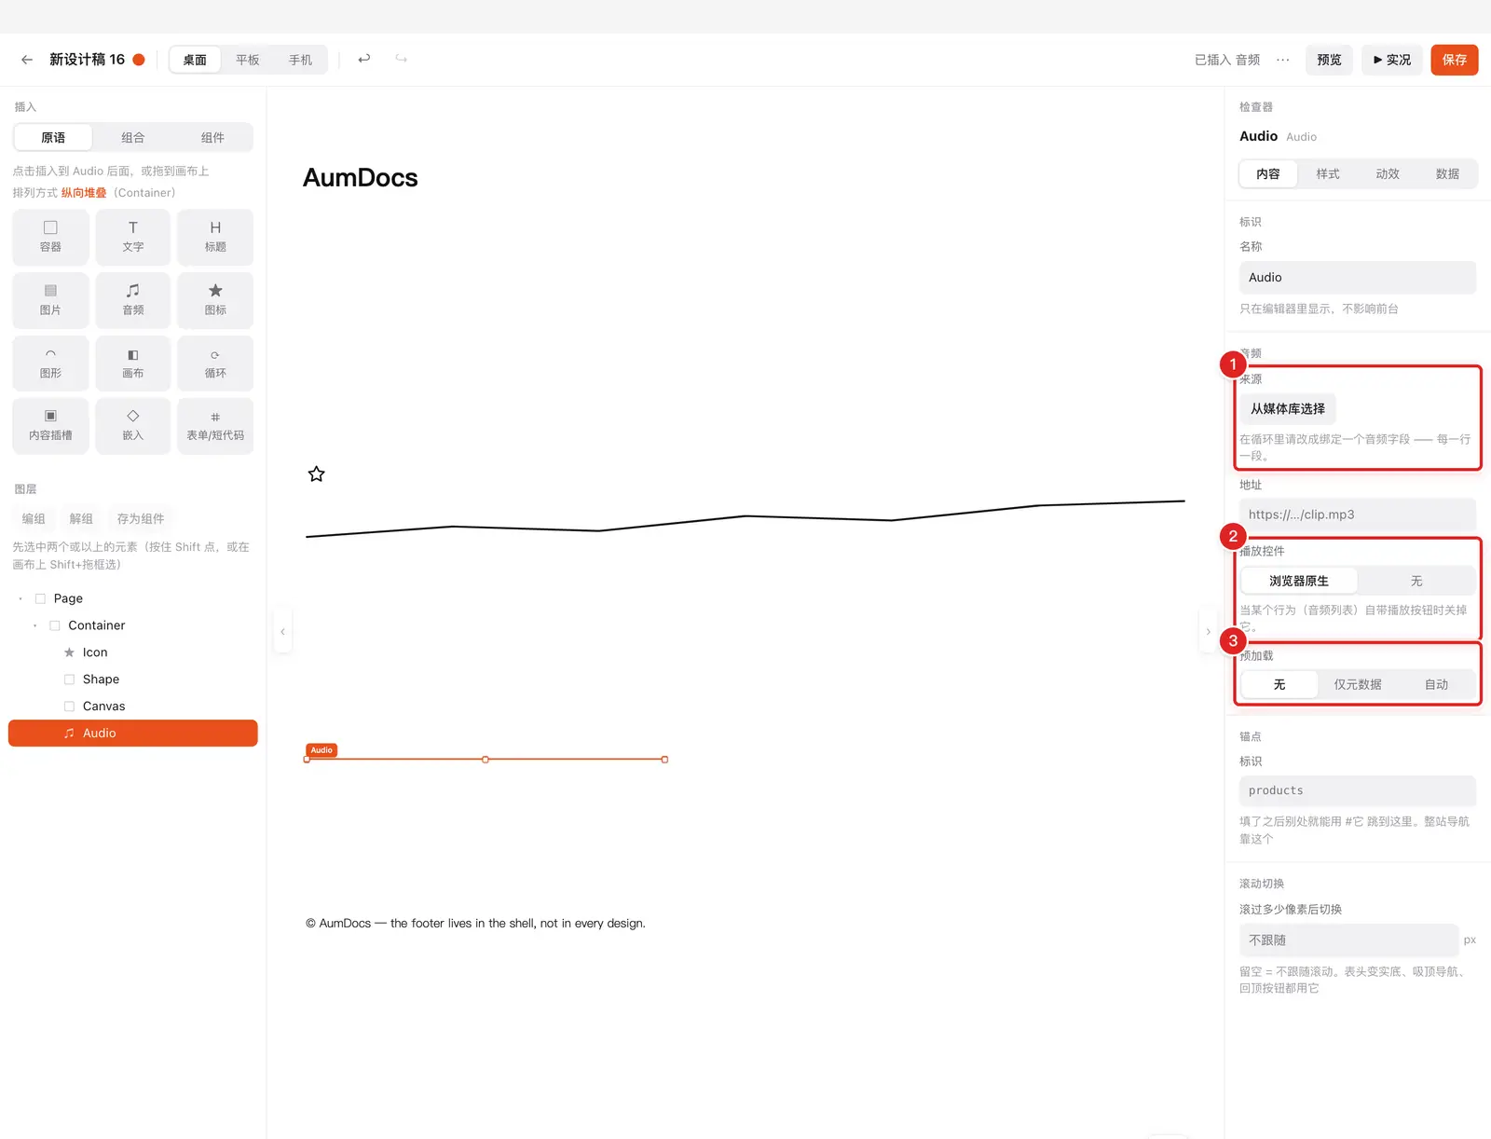Open the 数据 inspector tab

1447,174
